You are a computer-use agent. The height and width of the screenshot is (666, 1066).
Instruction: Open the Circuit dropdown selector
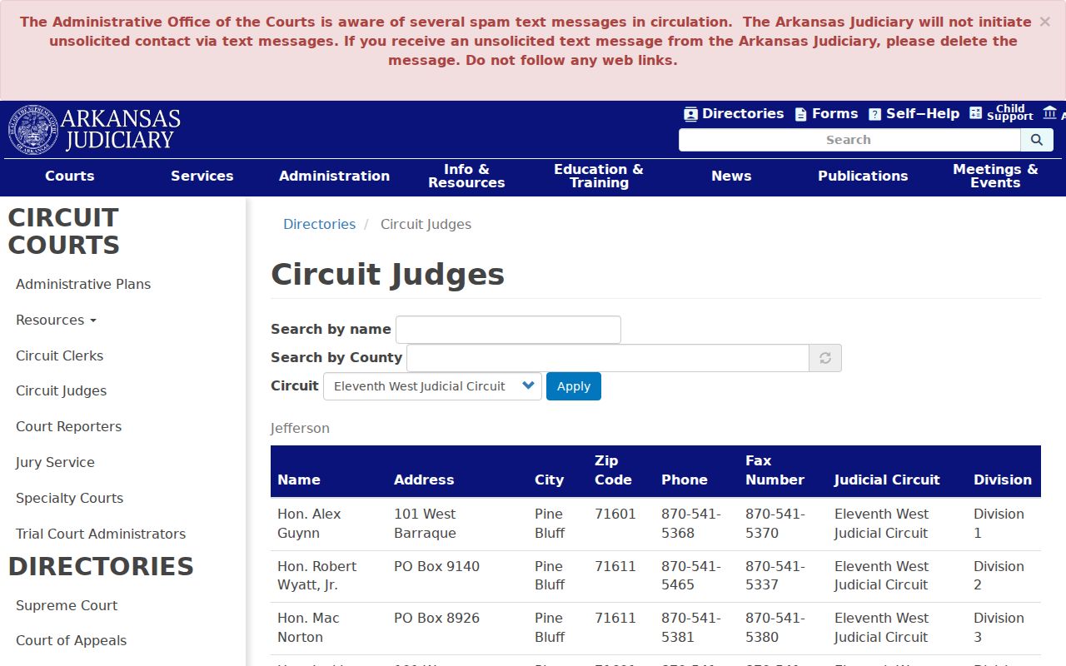tap(432, 386)
